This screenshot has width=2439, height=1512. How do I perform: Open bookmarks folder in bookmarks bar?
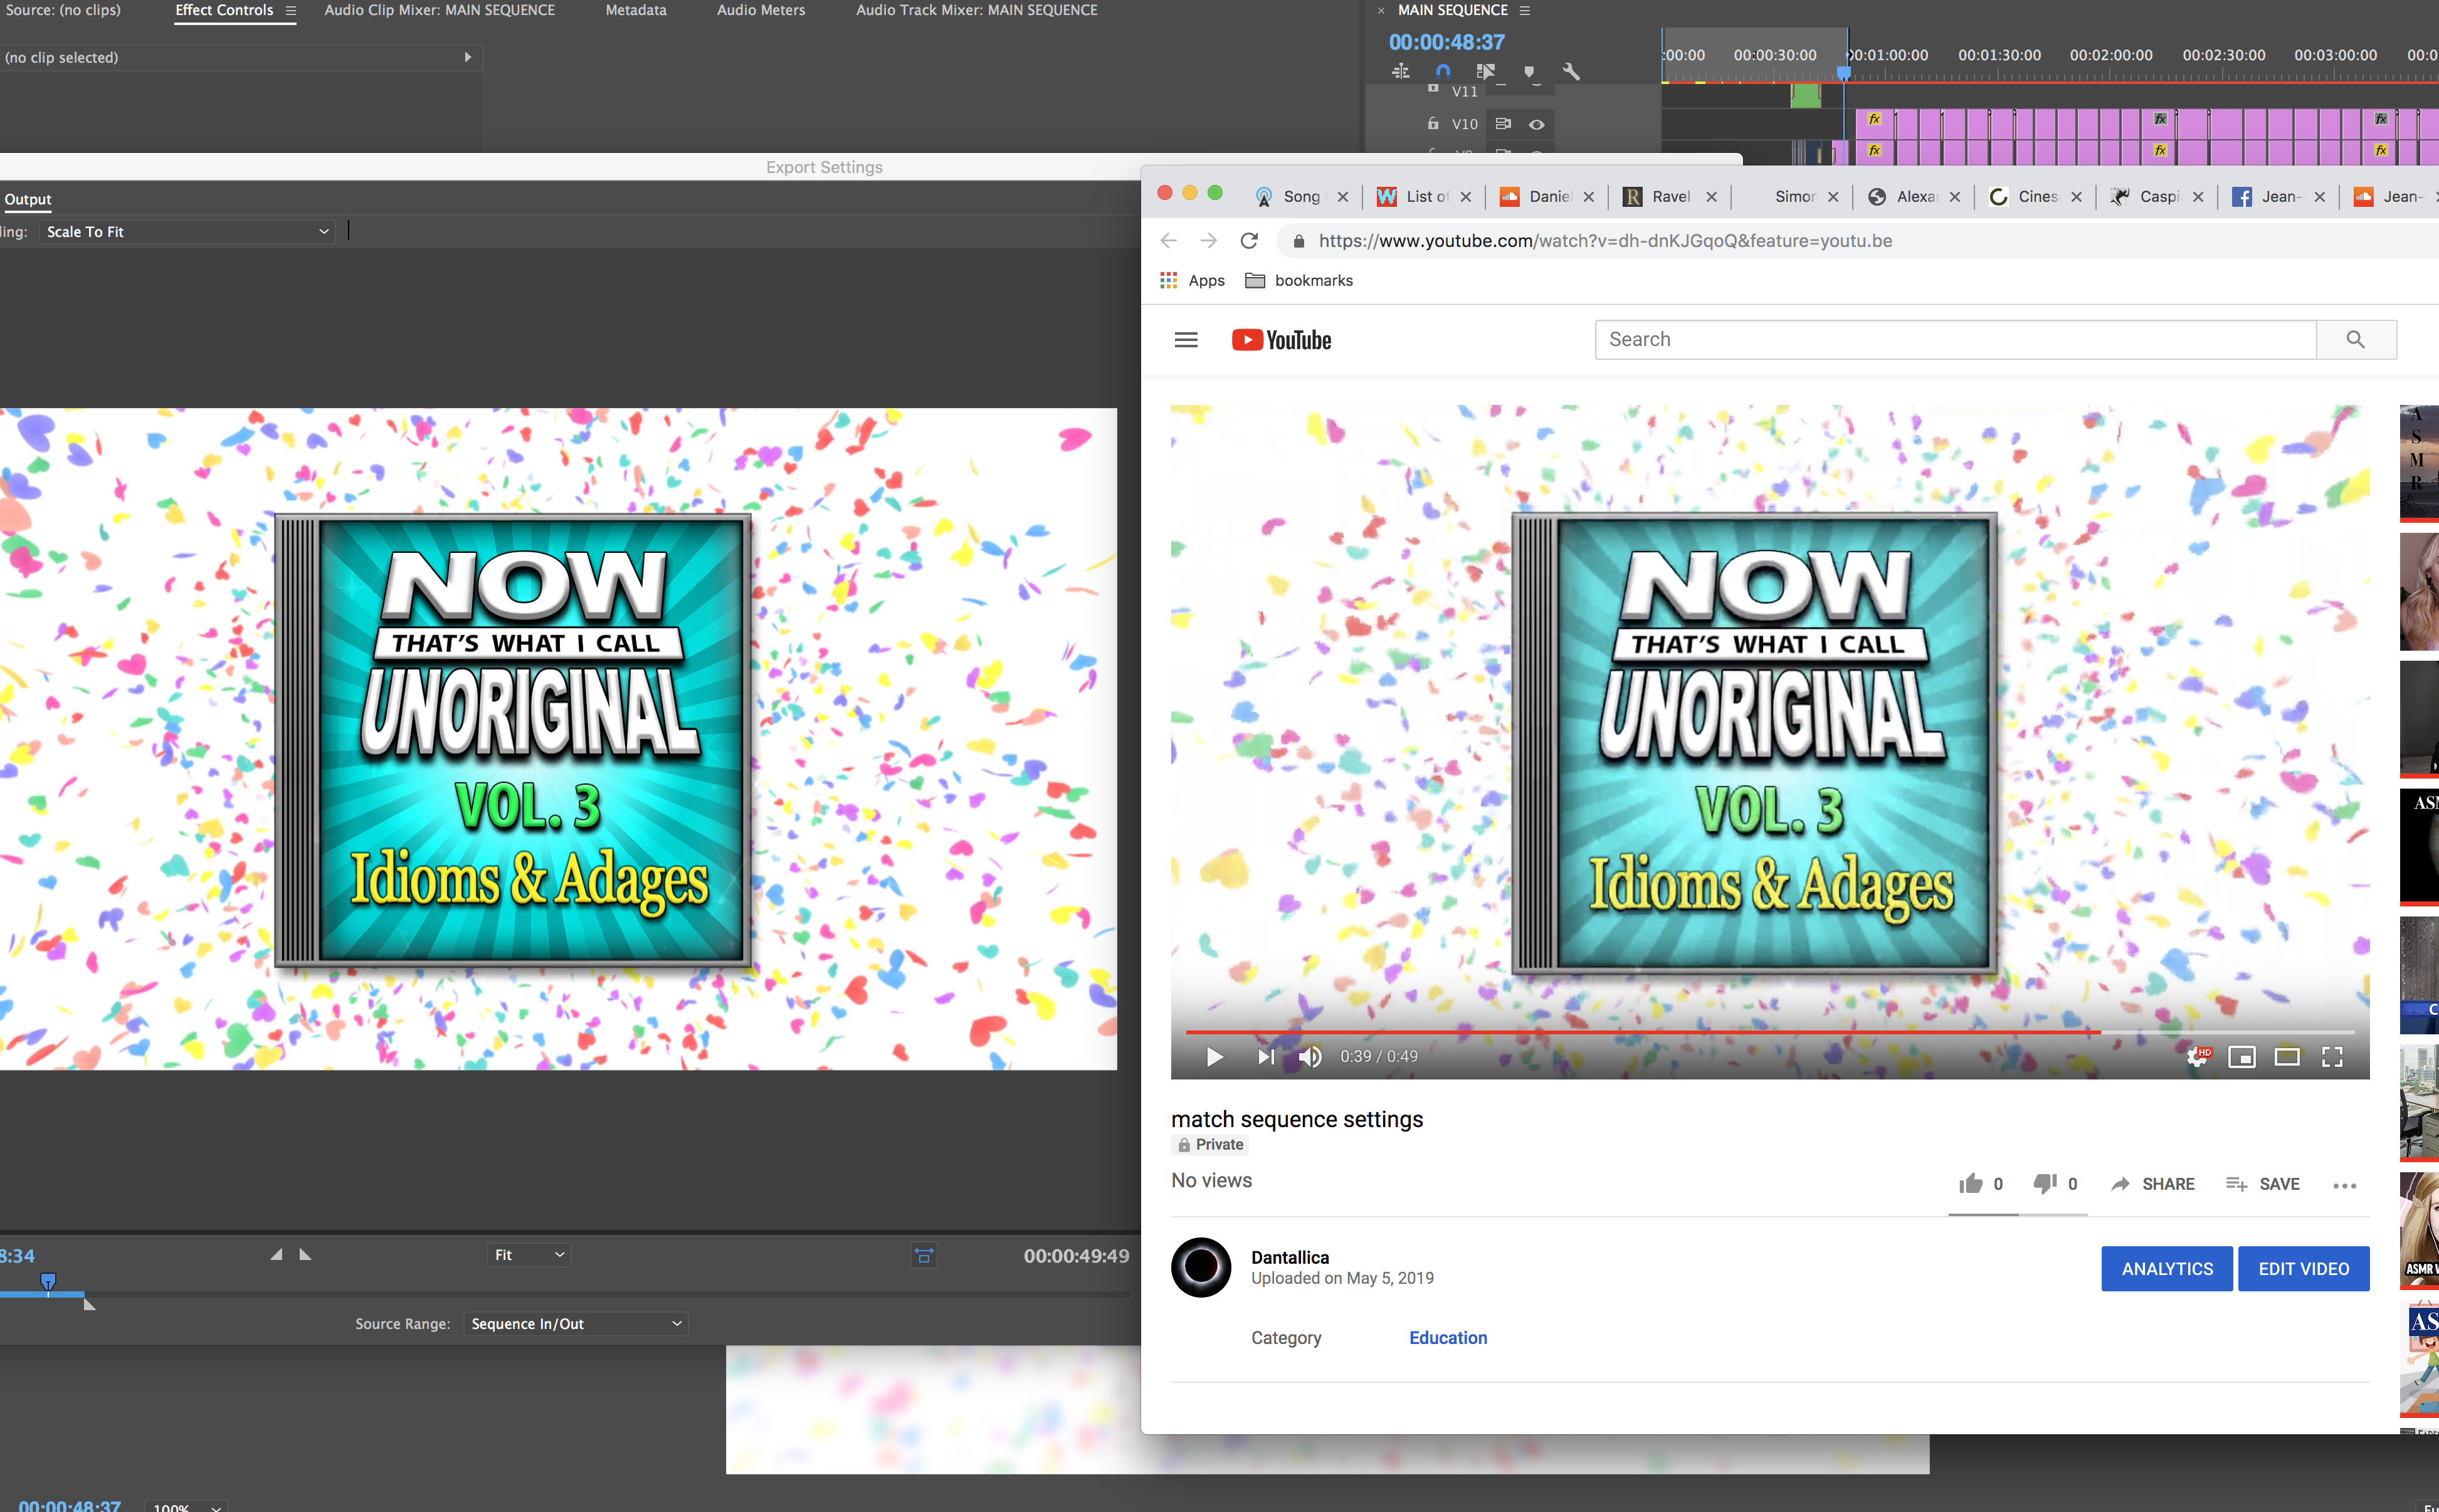coord(1298,280)
